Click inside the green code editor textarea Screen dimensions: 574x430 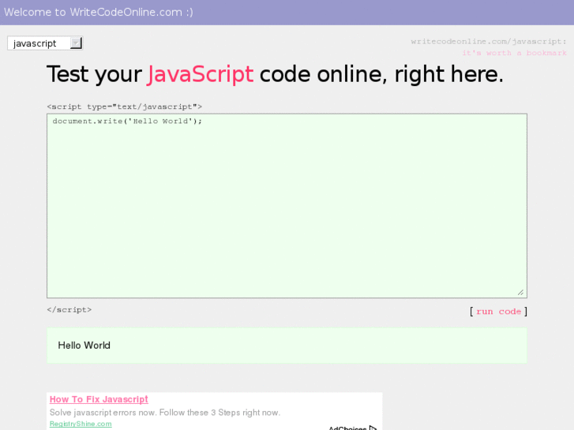click(x=287, y=206)
